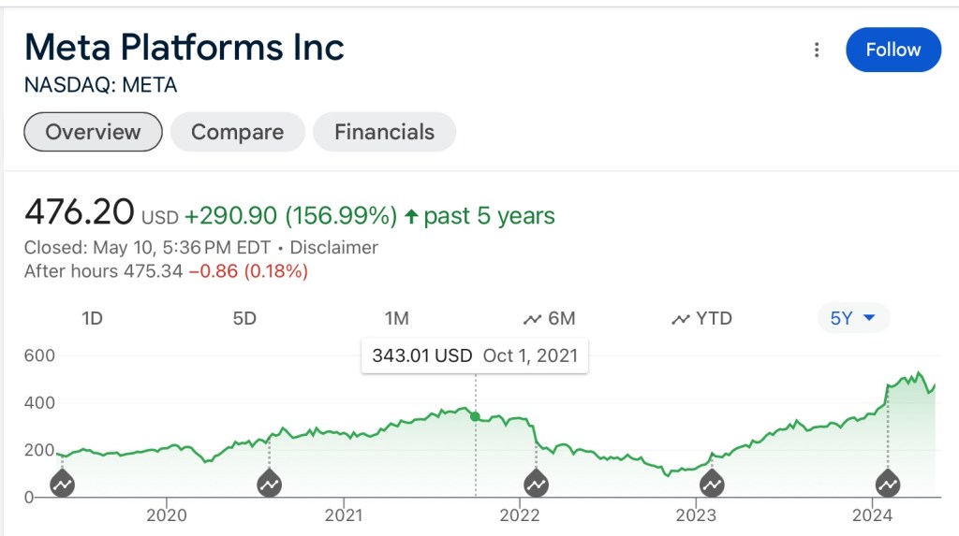This screenshot has width=959, height=536.
Task: Follow Meta Platforms Inc stock
Action: point(893,51)
